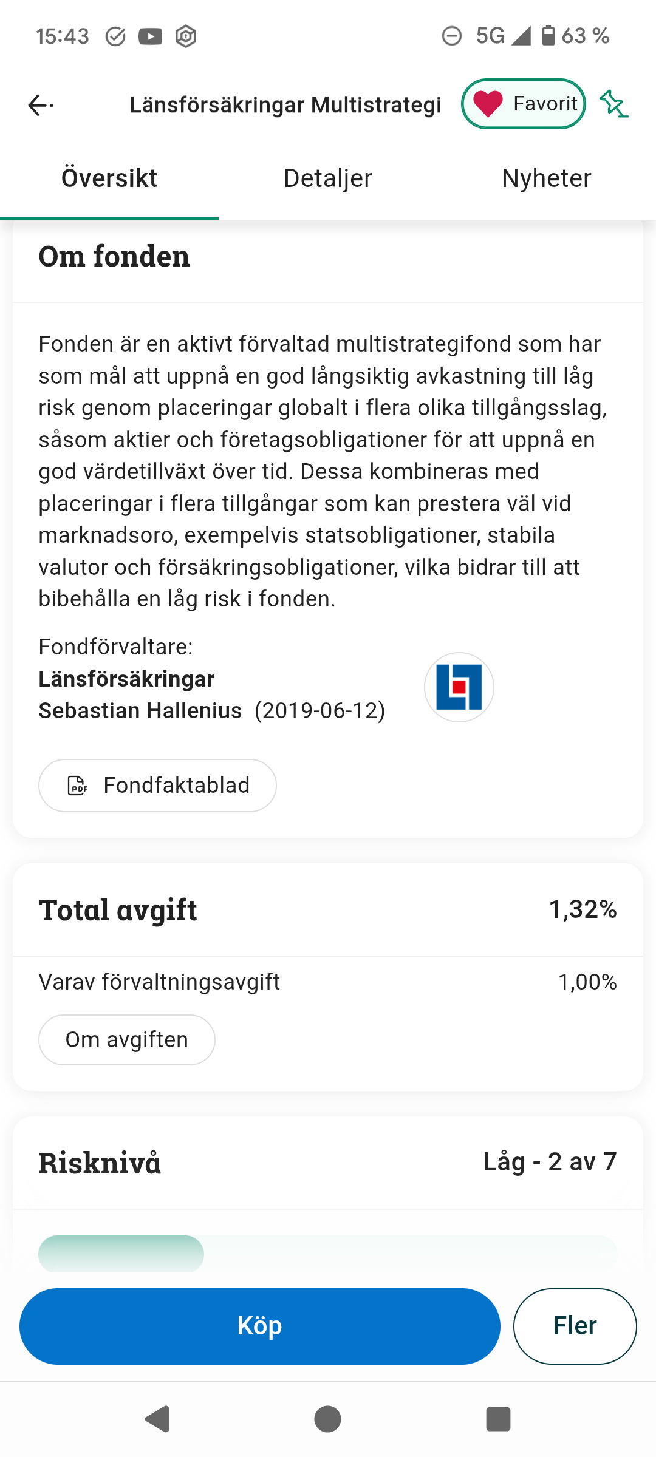The image size is (656, 1457).
Task: Tap the Risknivå heading
Action: tap(100, 1163)
